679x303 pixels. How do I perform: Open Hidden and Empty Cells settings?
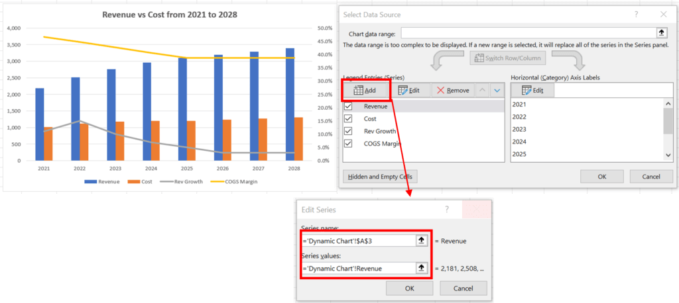(x=380, y=177)
